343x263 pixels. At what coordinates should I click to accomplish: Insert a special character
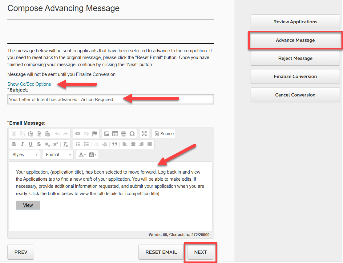(132, 133)
